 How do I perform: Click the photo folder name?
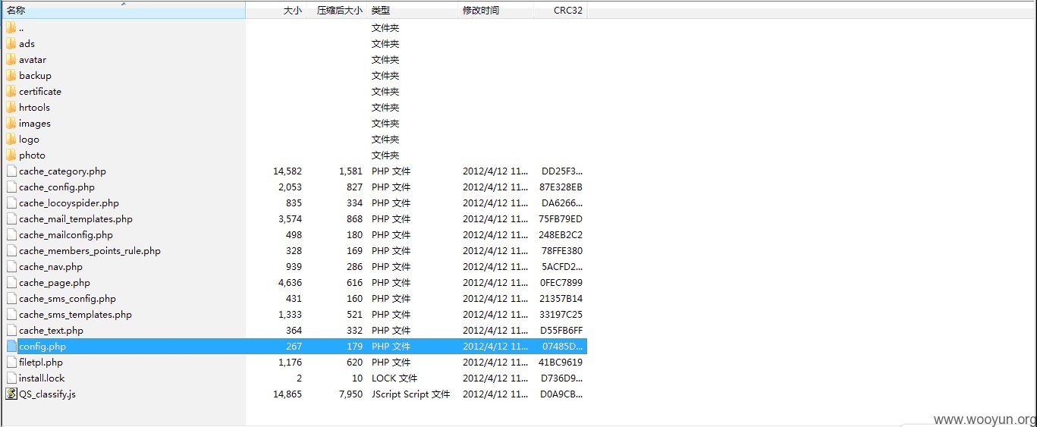click(x=32, y=155)
